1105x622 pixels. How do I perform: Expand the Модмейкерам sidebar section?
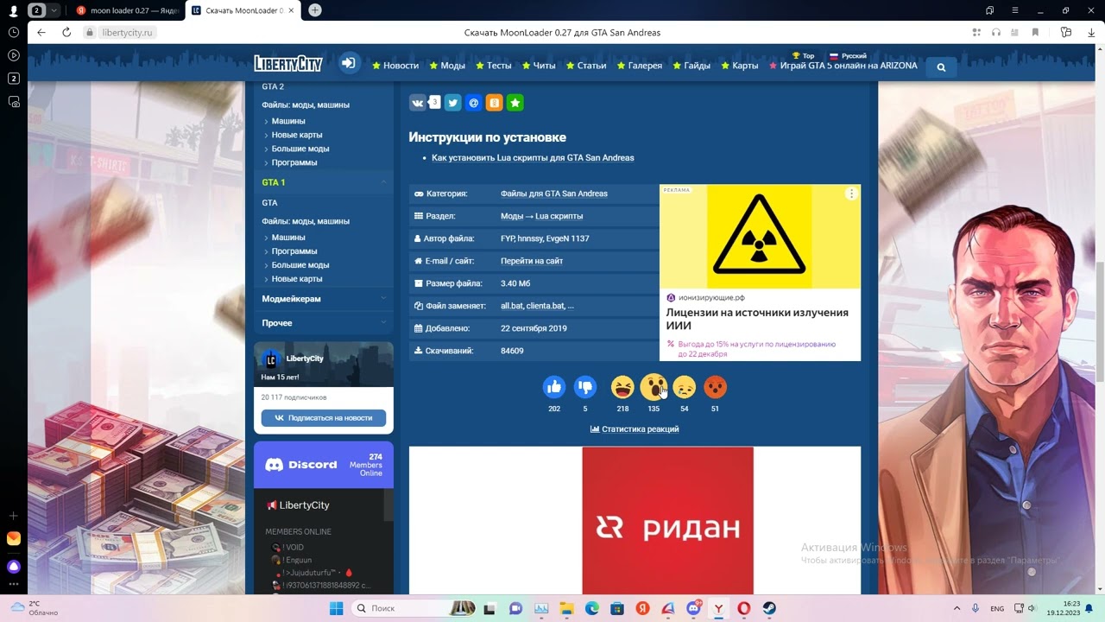pos(383,298)
